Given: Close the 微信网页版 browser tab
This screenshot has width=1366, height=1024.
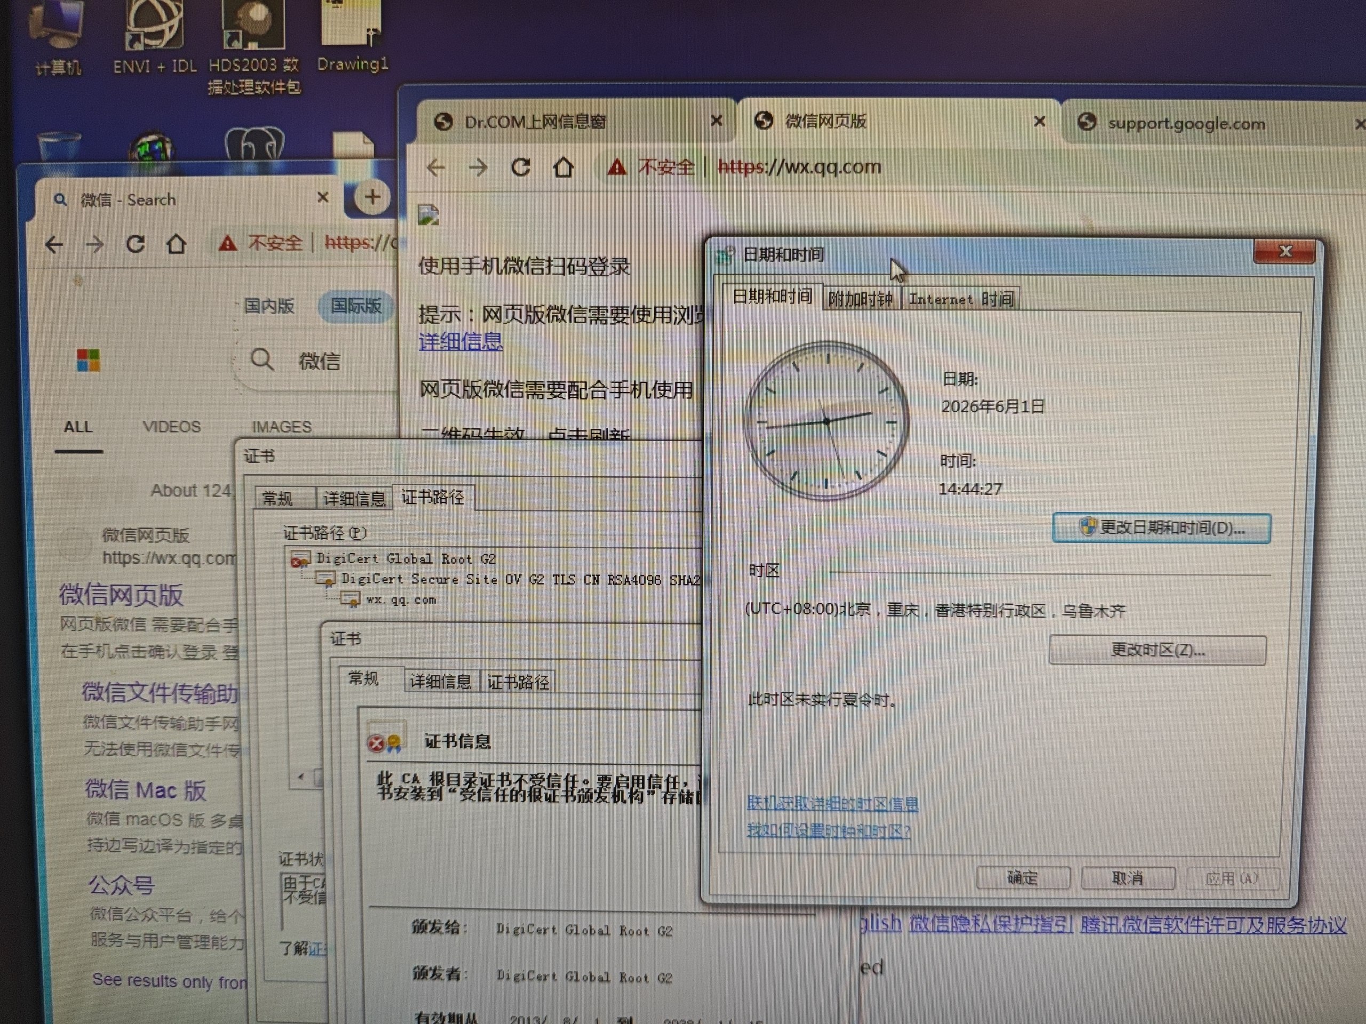Looking at the screenshot, I should [x=1040, y=121].
